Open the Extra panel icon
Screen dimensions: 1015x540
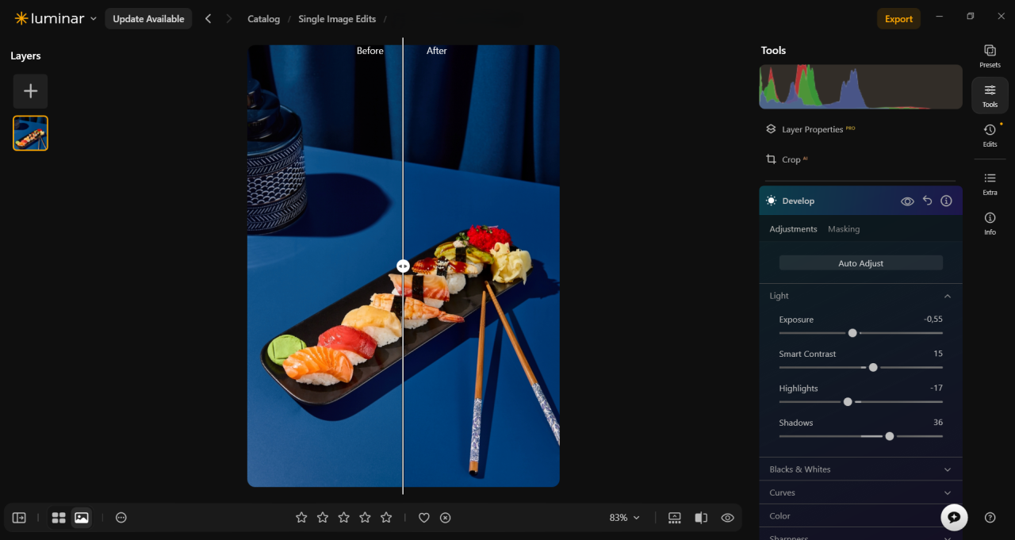(990, 183)
